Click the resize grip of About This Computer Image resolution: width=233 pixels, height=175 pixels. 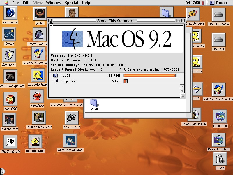pos(183,96)
